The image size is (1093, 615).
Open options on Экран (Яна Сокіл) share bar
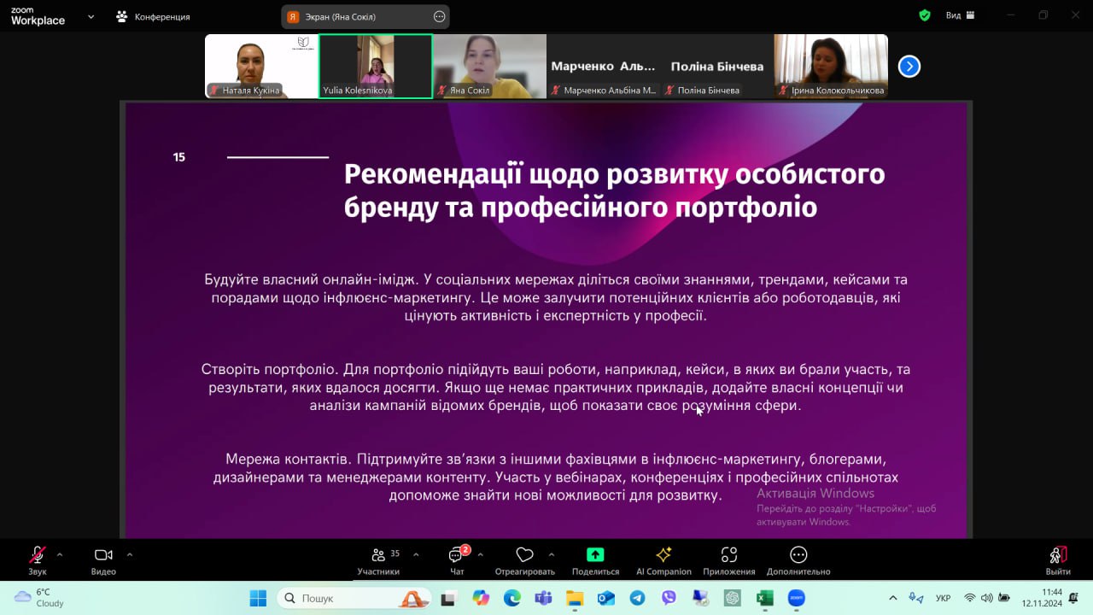click(x=440, y=16)
